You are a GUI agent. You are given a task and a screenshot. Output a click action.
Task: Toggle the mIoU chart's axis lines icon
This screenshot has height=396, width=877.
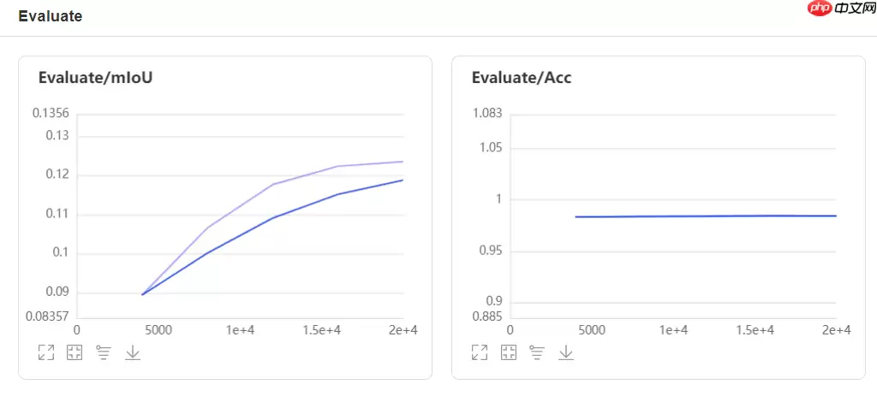(104, 352)
